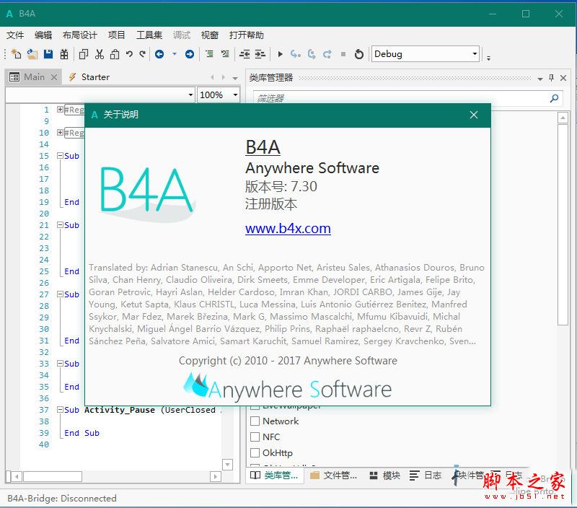Redo the last undone edit
This screenshot has width=577, height=508.
coord(143,54)
